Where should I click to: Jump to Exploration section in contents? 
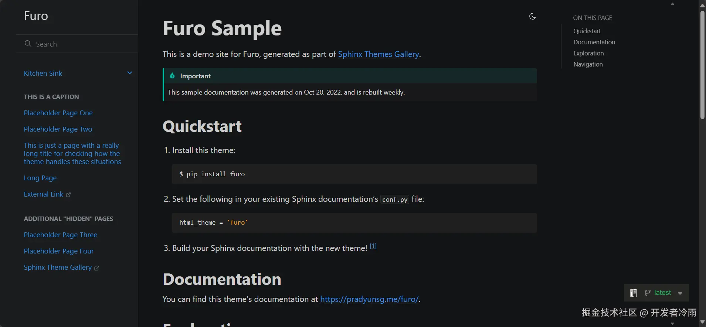(588, 53)
